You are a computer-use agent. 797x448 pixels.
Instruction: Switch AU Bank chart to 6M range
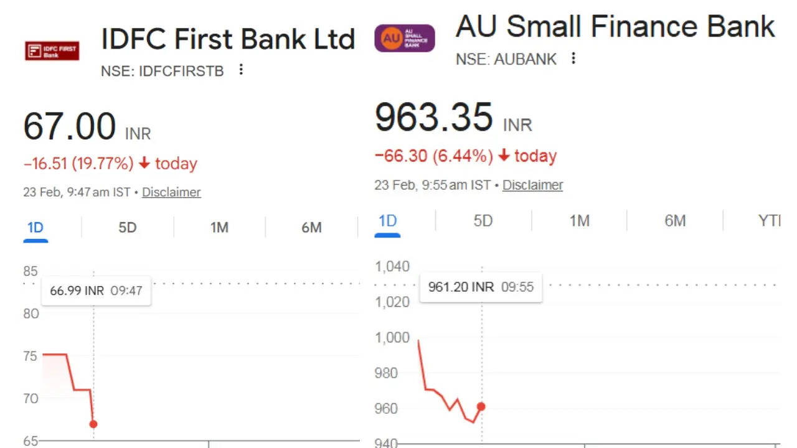coord(675,221)
